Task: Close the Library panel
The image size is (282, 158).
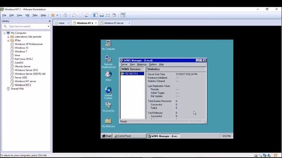Action: click(x=50, y=21)
